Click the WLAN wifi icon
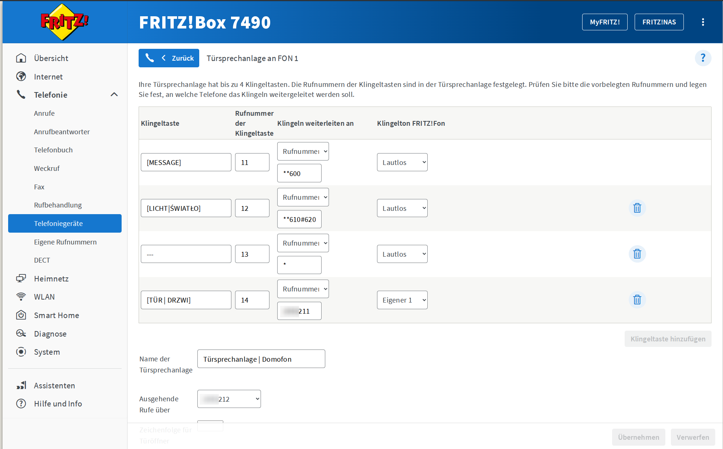 pyautogui.click(x=21, y=297)
